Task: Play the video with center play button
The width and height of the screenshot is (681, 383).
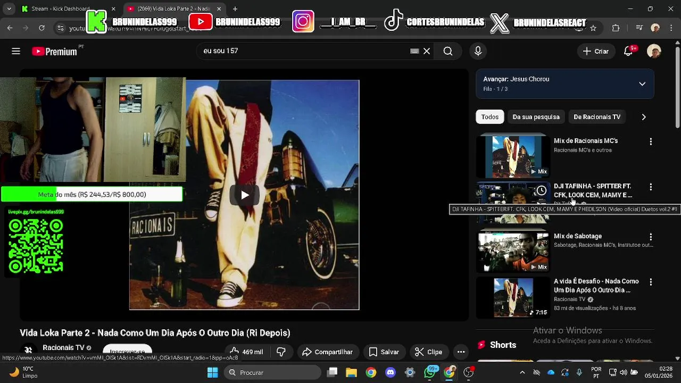Action: pyautogui.click(x=244, y=195)
